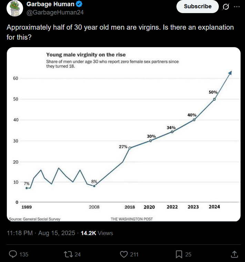The height and width of the screenshot is (262, 245).
Task: Click the 211 likes count
Action: [134, 254]
